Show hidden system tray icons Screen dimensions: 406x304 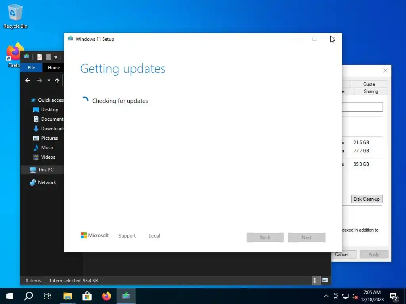pos(326,296)
